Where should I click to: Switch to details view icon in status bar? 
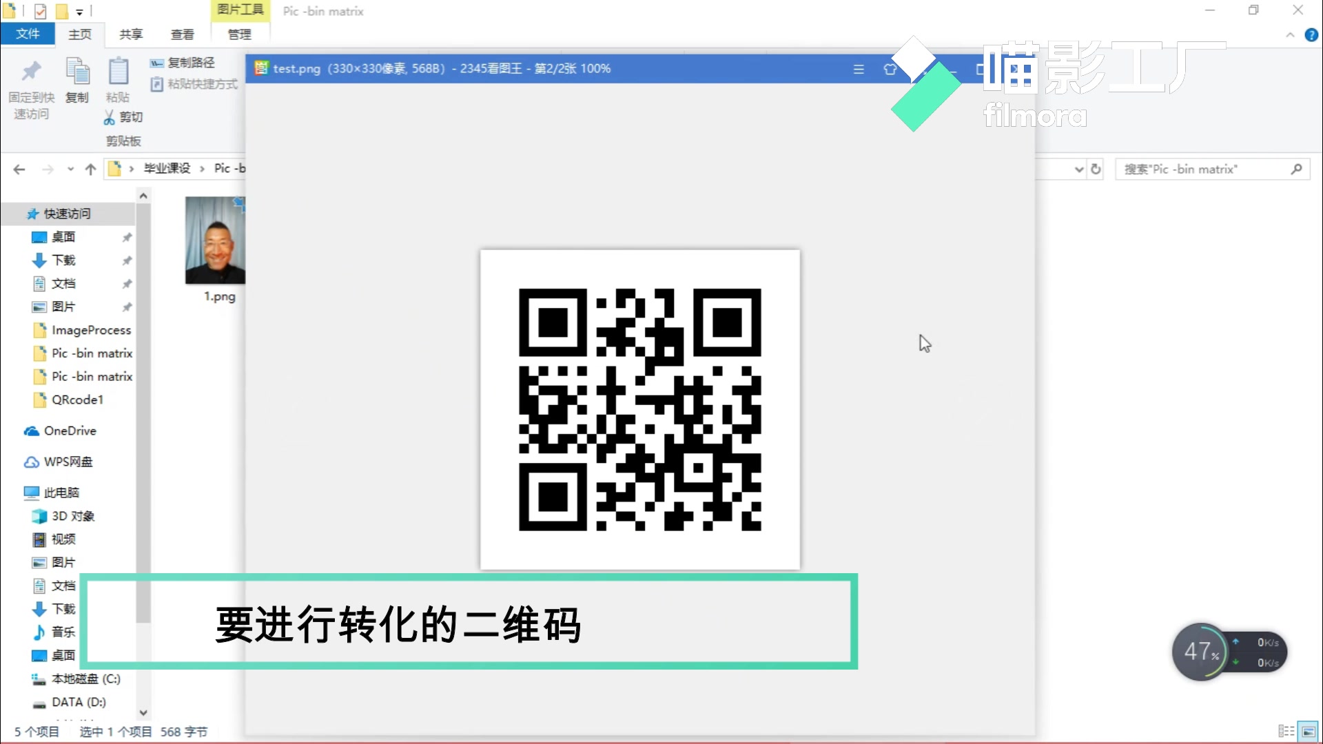(x=1286, y=732)
